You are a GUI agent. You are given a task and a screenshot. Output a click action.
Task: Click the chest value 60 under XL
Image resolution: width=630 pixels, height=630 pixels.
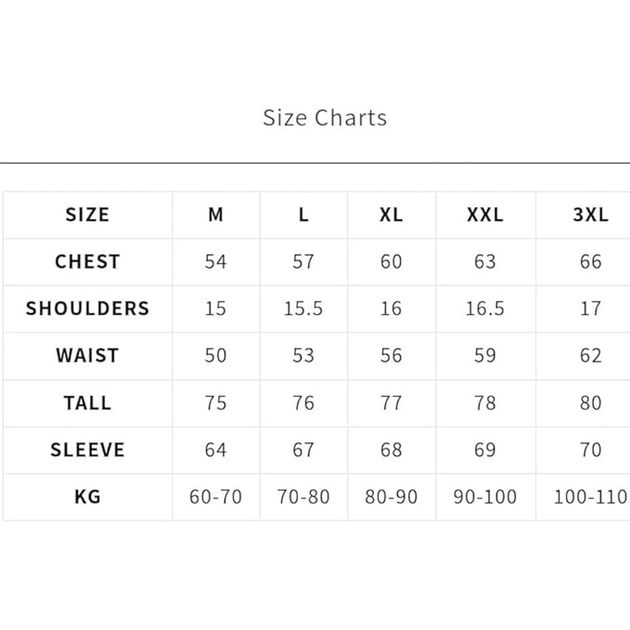[391, 262]
